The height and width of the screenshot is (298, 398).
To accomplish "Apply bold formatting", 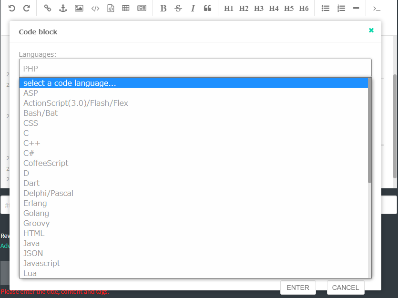I will [163, 9].
